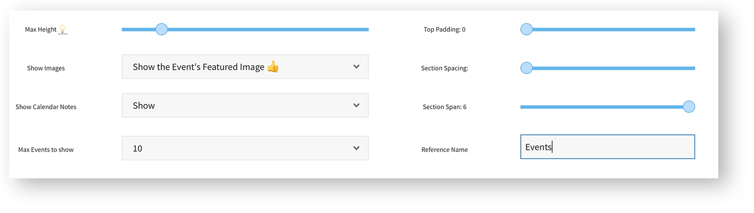Click the thumbs-up emoji in Show Images field
The width and height of the screenshot is (754, 213).
(x=272, y=67)
